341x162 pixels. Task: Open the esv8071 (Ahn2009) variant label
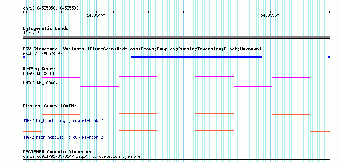43,53
